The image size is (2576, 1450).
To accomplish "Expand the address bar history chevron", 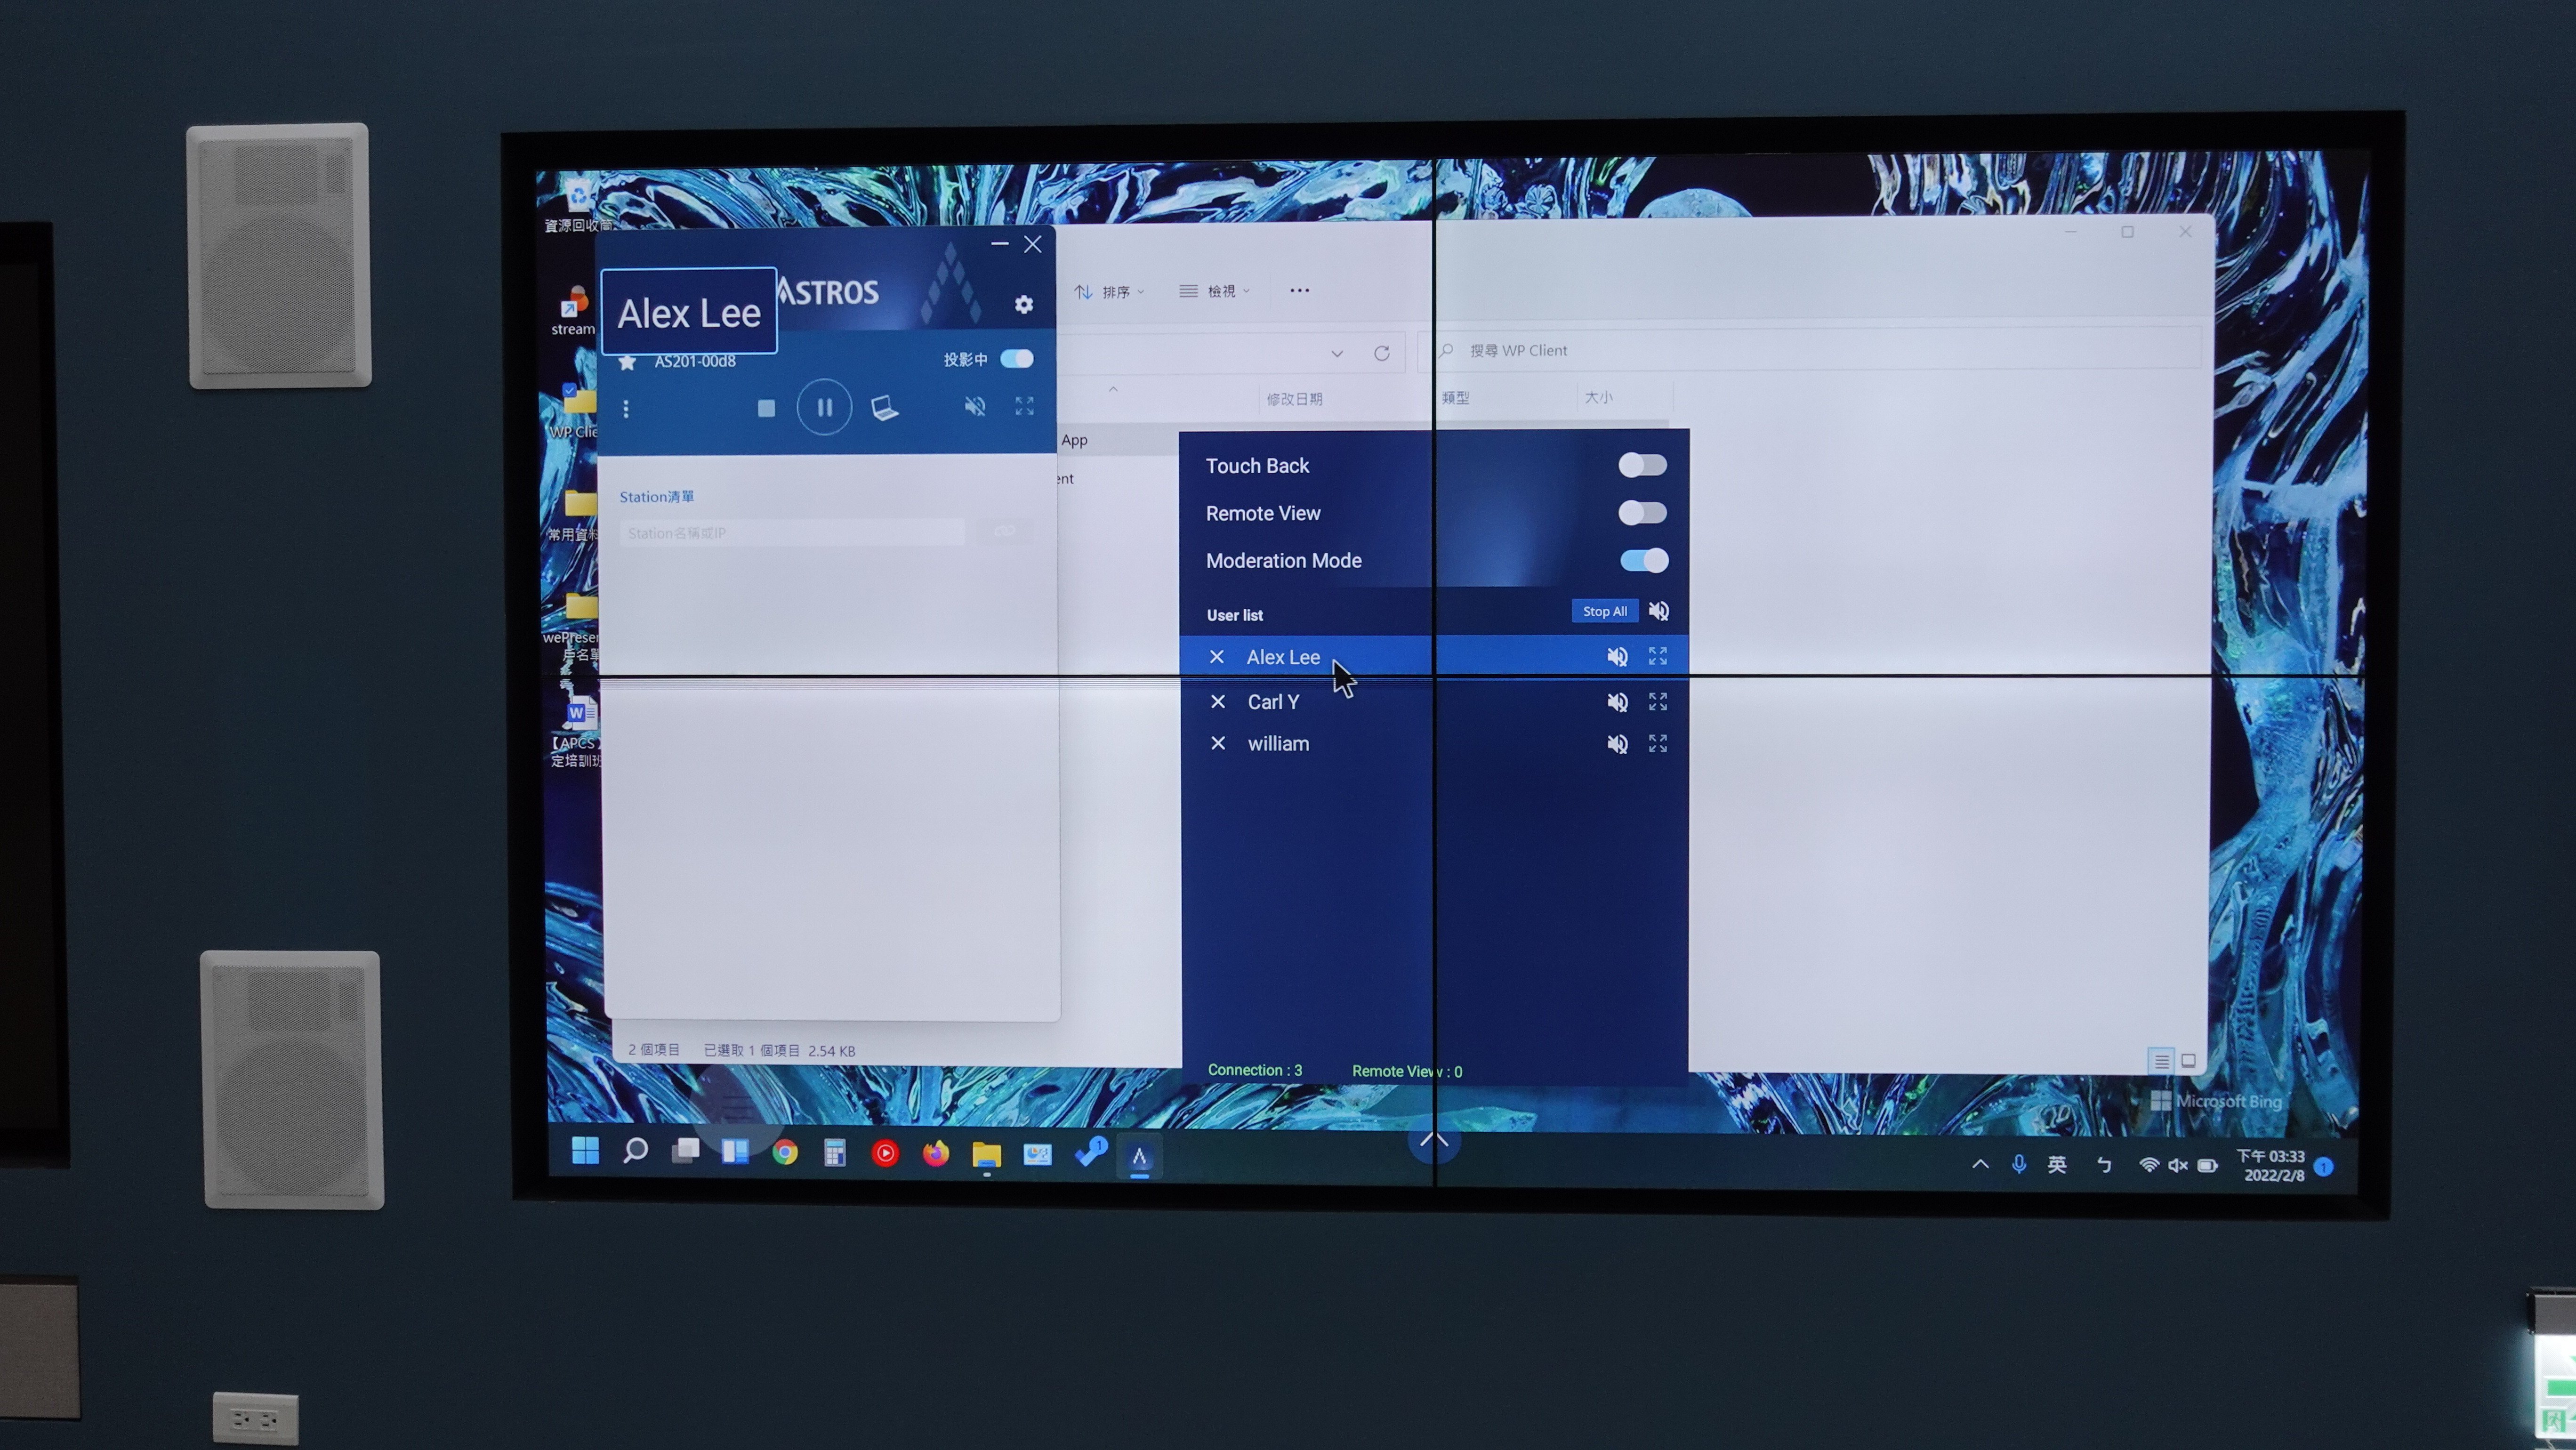I will coord(1336,354).
